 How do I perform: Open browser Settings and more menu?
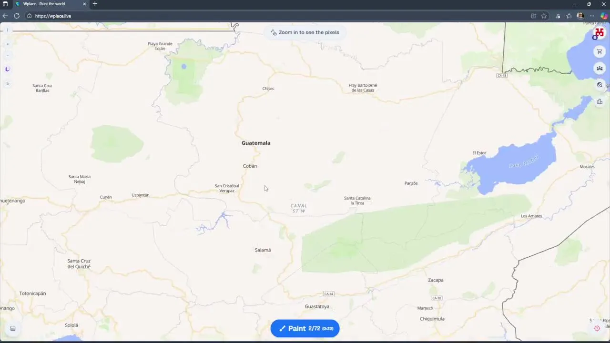click(592, 16)
